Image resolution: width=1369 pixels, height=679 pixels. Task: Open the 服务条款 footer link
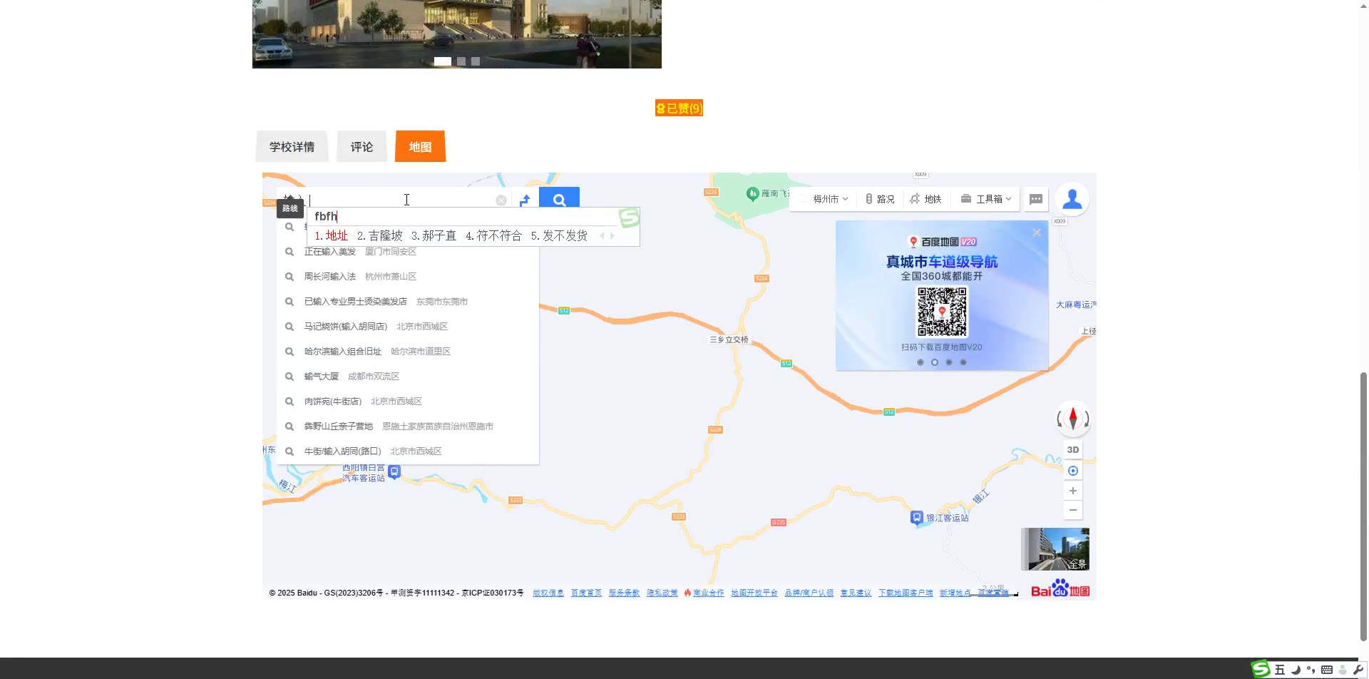coord(624,593)
